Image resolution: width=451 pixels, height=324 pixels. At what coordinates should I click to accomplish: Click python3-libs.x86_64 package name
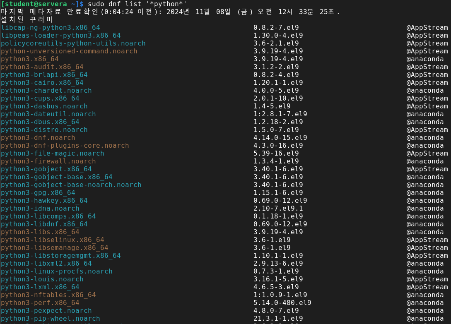point(40,232)
